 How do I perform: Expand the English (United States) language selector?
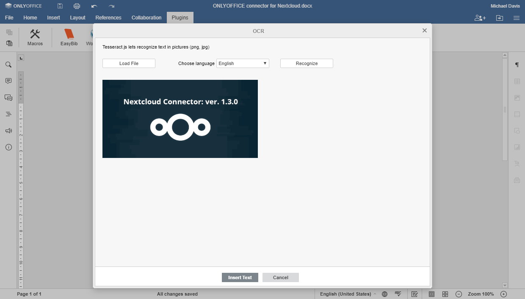pyautogui.click(x=348, y=294)
